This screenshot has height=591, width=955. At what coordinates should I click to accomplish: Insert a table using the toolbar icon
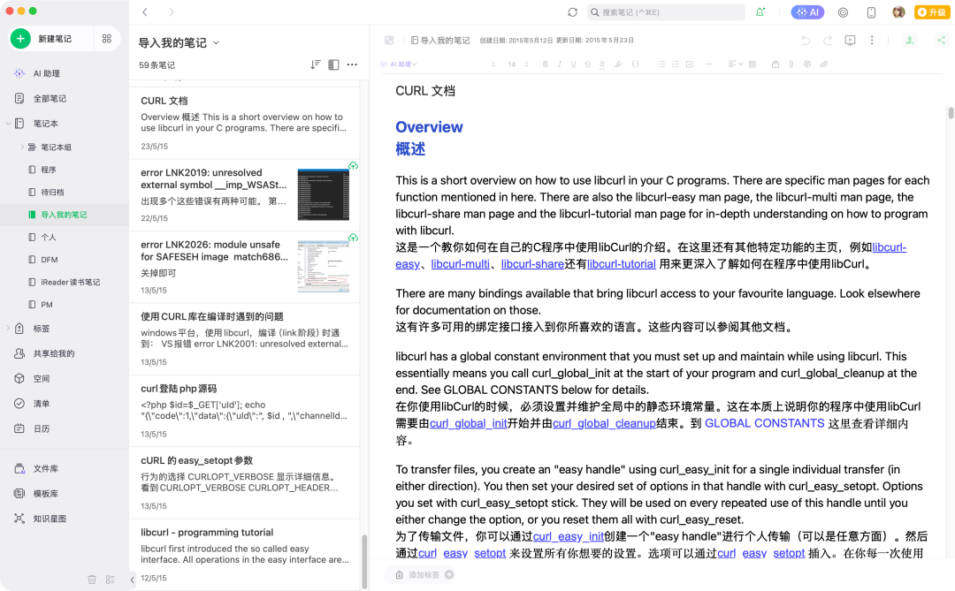pos(752,64)
